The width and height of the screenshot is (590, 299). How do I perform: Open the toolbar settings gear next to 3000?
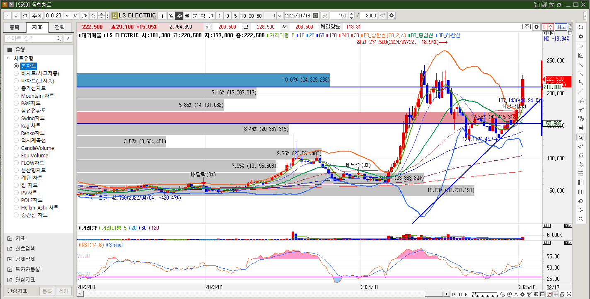[x=391, y=15]
